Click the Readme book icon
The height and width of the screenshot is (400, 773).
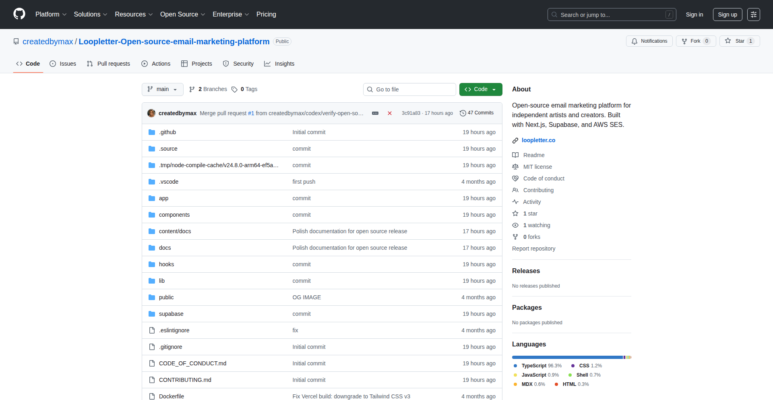tap(515, 155)
